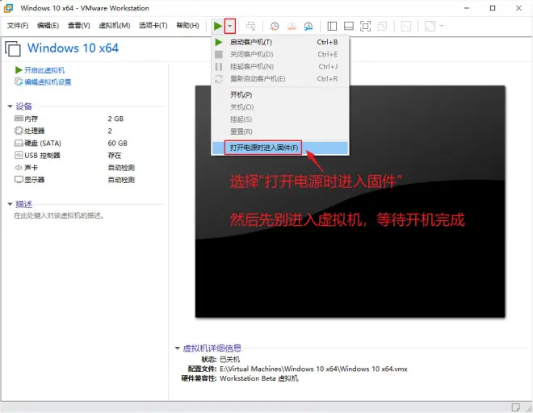
Task: Select 启动客户机(T) menu entry
Action: pyautogui.click(x=280, y=42)
